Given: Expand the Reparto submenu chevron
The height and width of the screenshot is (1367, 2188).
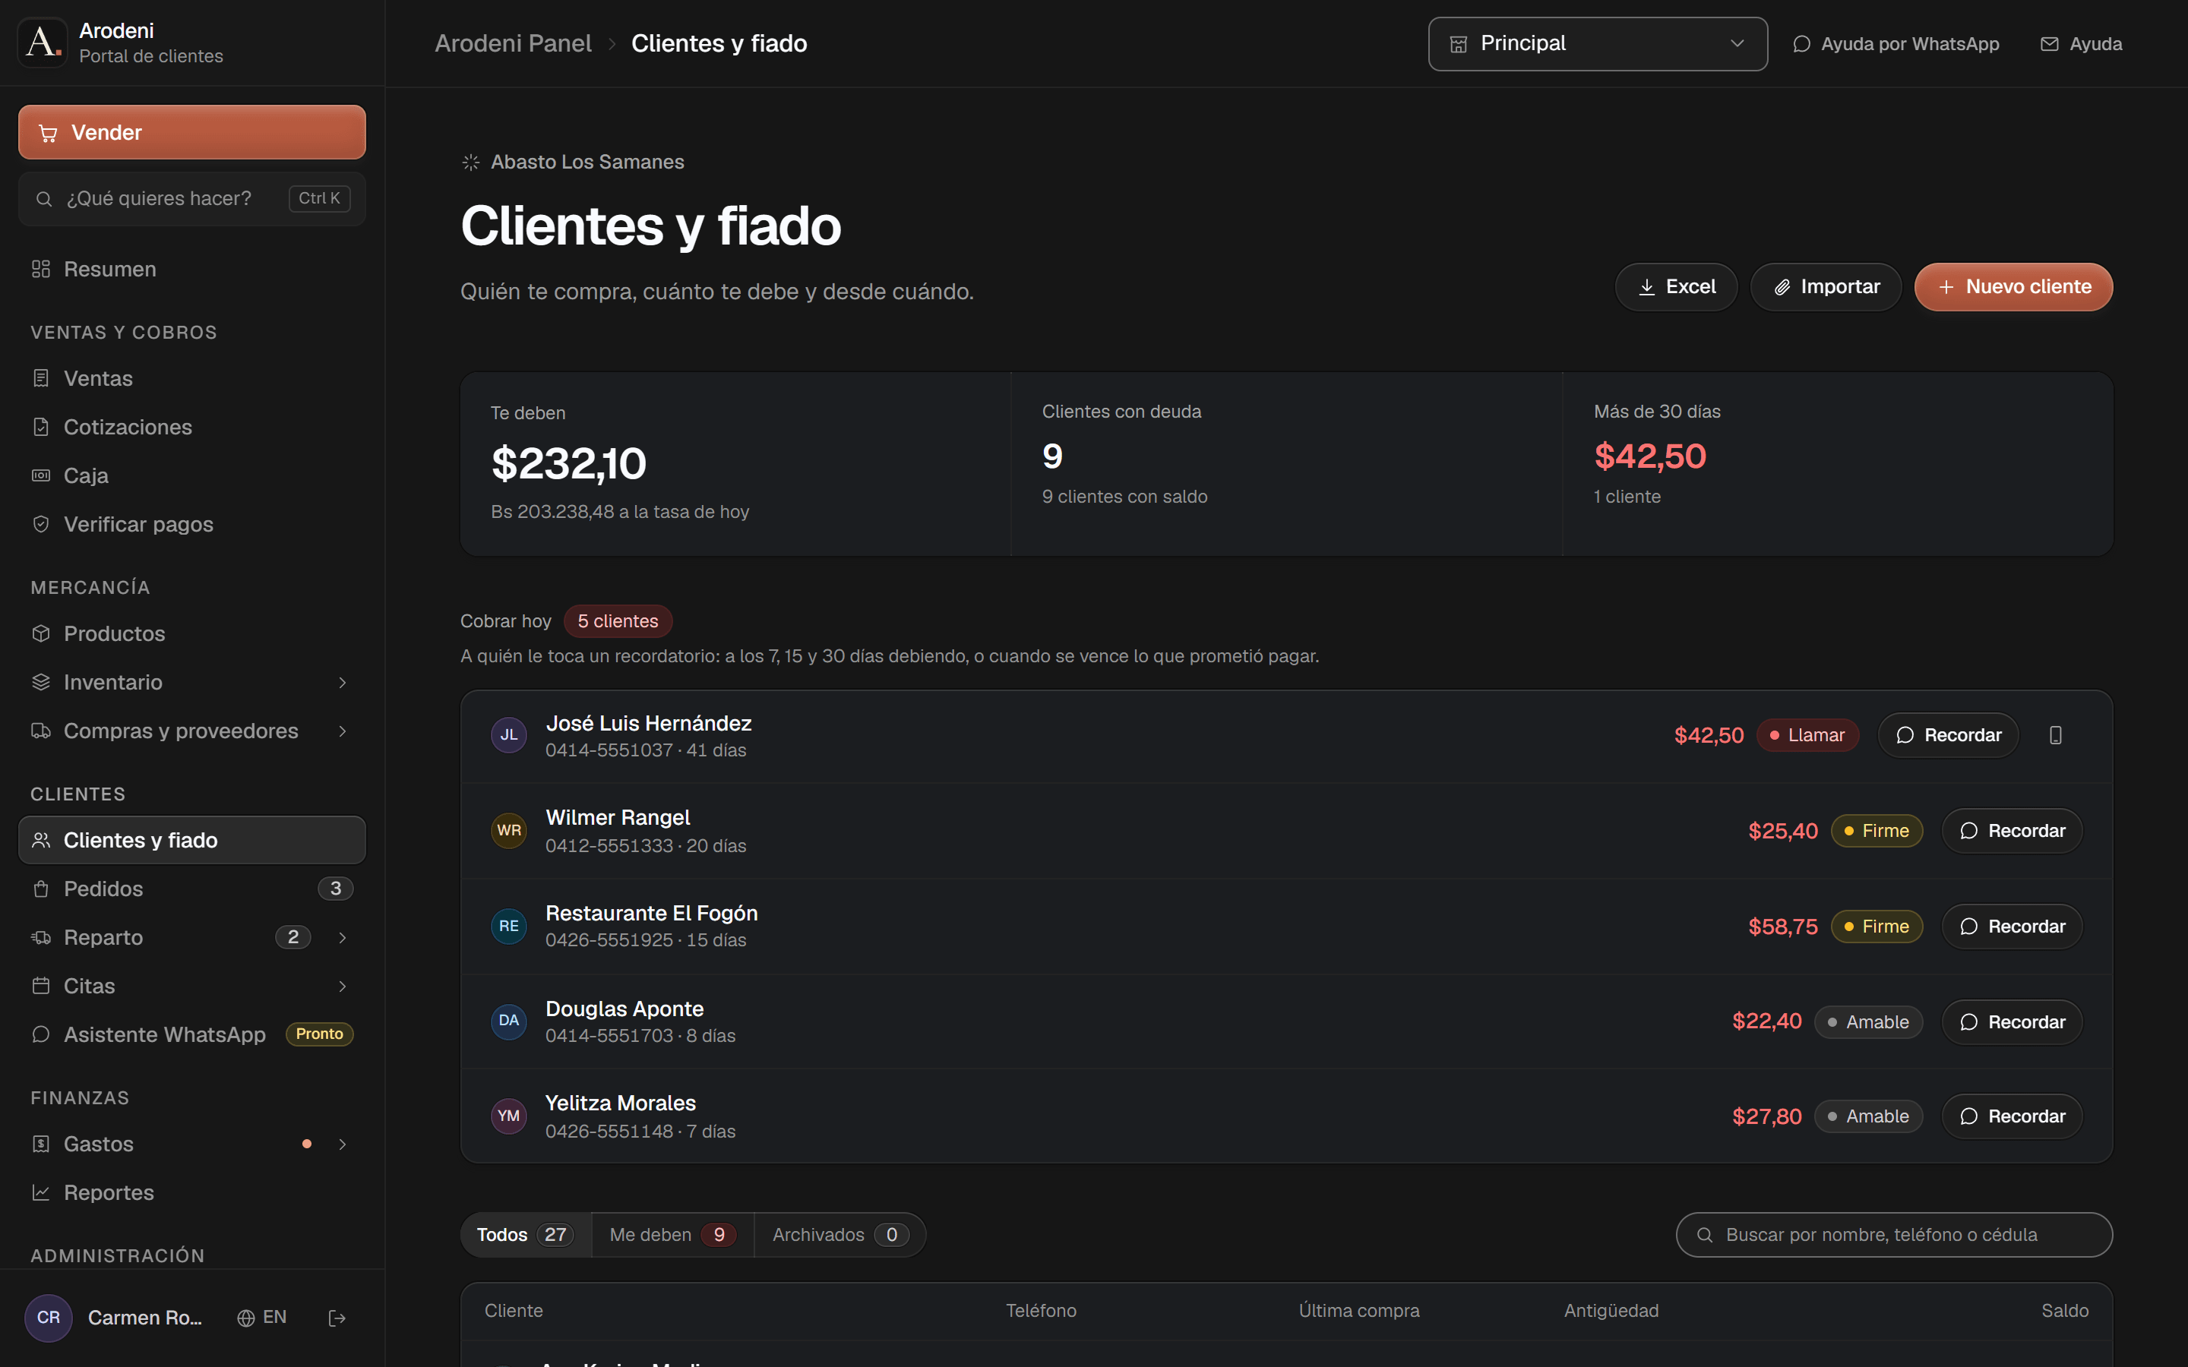Looking at the screenshot, I should pyautogui.click(x=343, y=938).
